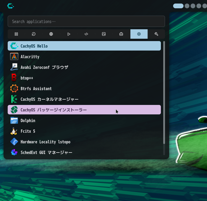Viewport: 207px width, 201px height.
Task: Click the red btop++ icon
Action: point(14,78)
